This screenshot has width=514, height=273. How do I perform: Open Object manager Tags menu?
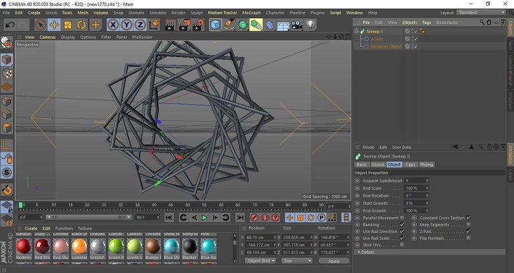click(x=426, y=23)
